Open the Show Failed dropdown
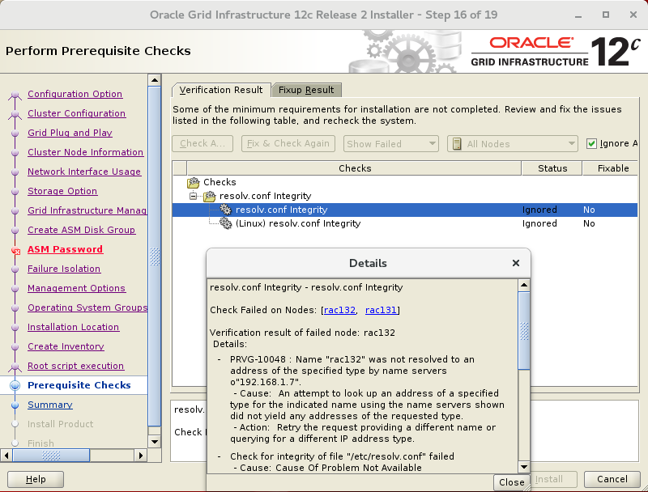648x492 pixels. 391,144
